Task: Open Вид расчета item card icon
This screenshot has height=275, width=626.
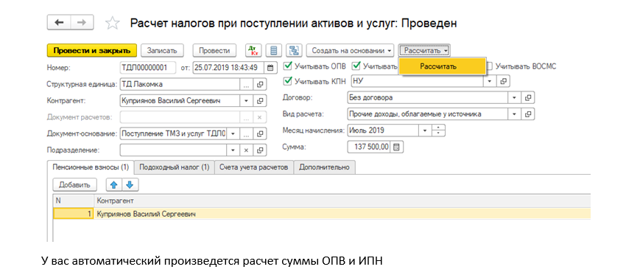Action: (x=528, y=114)
